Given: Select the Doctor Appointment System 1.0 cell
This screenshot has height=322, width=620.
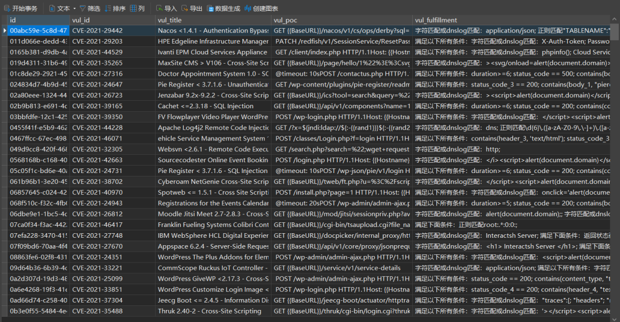Looking at the screenshot, I should 213,74.
